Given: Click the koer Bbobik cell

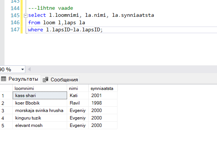Looking at the screenshot, I should coord(40,103).
